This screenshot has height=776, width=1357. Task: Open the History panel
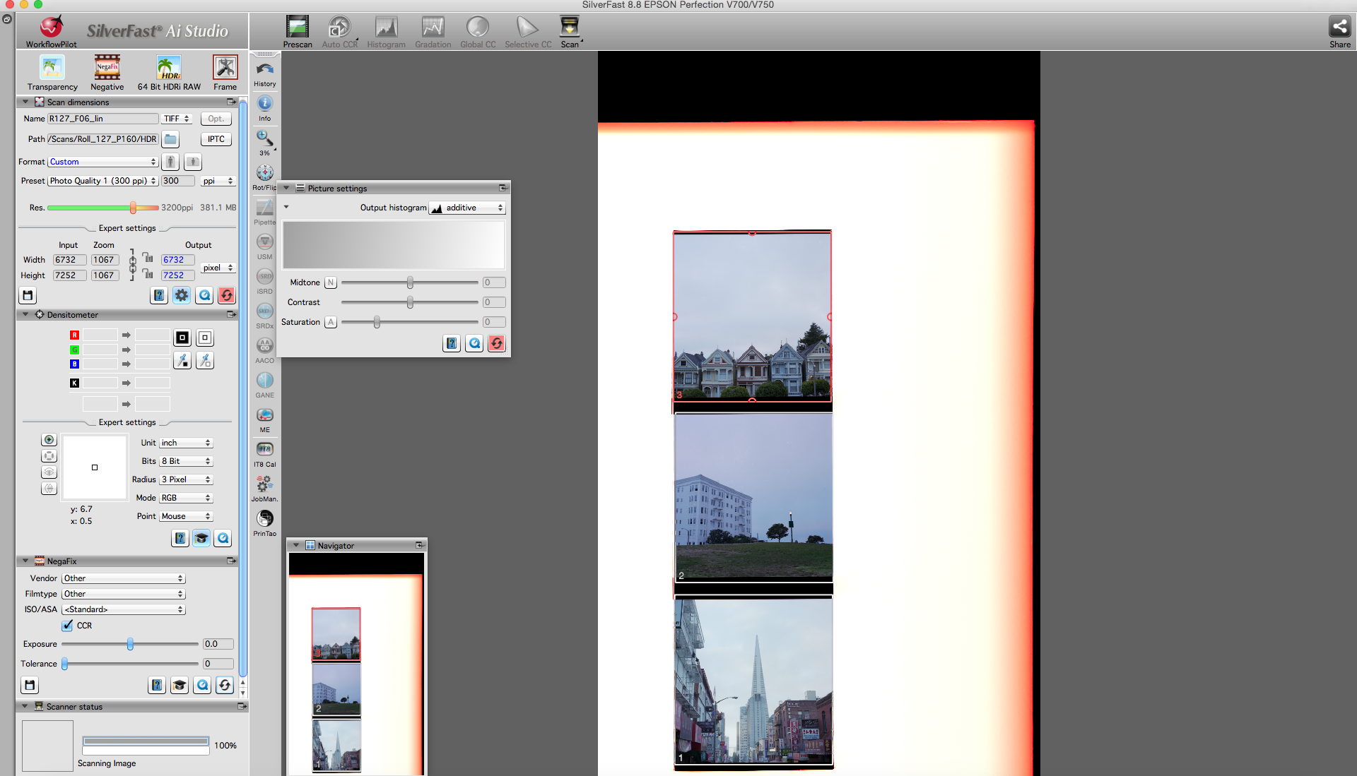(x=265, y=73)
